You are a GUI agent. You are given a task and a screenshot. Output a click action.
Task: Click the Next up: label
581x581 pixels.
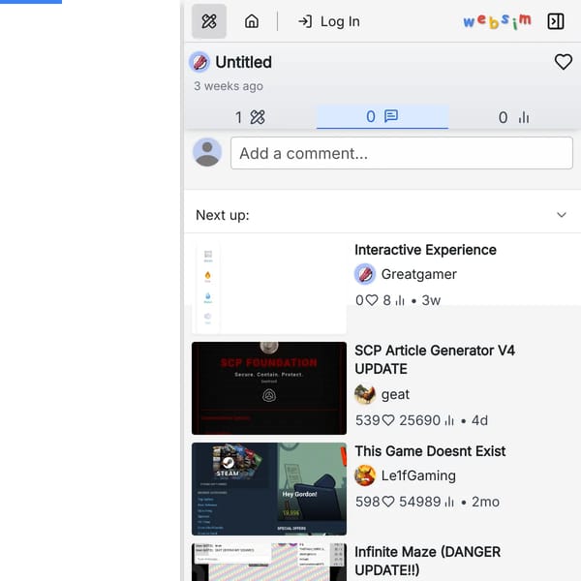click(x=223, y=215)
